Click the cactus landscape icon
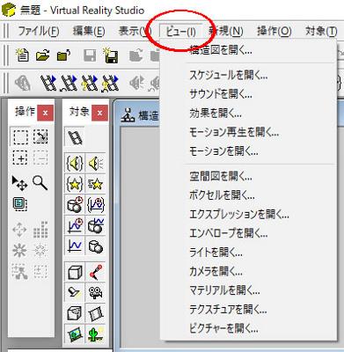 (96, 334)
